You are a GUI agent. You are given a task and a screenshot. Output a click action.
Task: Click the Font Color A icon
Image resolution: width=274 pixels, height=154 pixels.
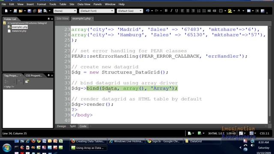point(239,11)
